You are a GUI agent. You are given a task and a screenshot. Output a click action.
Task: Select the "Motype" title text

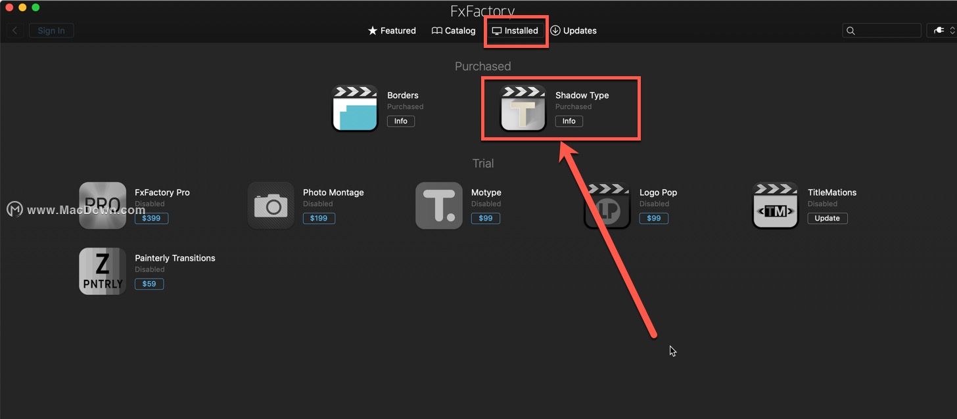486,192
